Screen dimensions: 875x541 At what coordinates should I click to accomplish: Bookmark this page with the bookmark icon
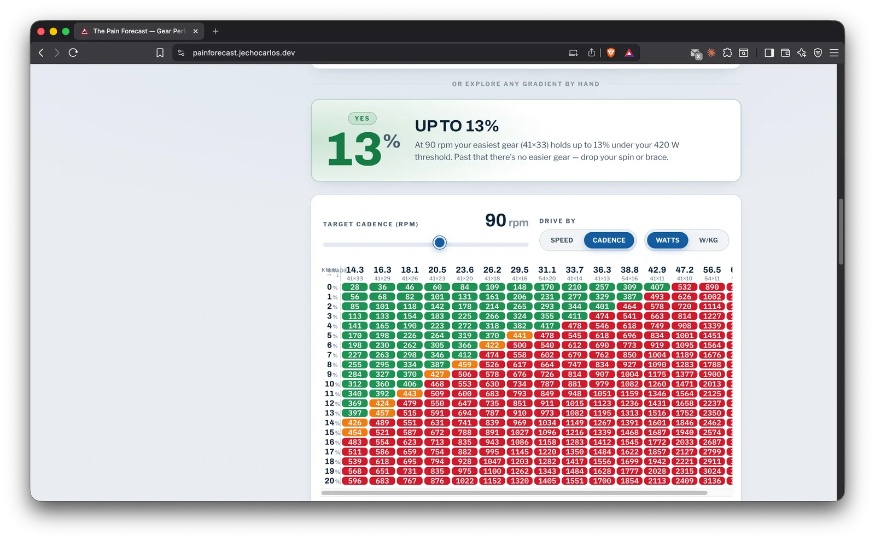click(160, 53)
